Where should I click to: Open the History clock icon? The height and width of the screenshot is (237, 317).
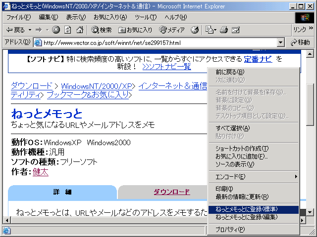tap(195, 30)
